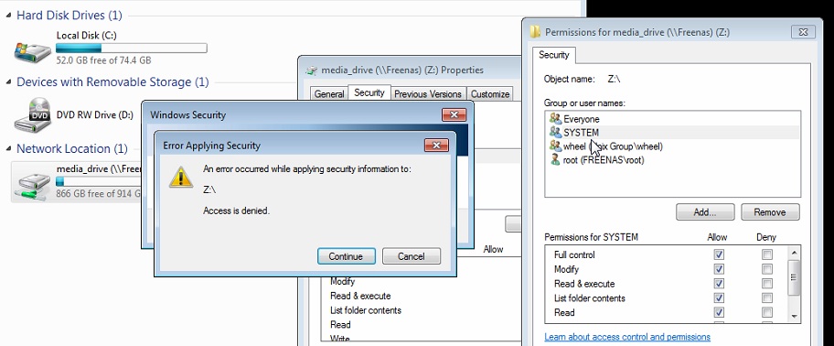Collapse the Hard Disk Drives group

(8, 16)
